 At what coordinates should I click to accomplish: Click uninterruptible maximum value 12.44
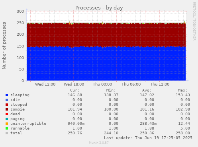point(184,124)
